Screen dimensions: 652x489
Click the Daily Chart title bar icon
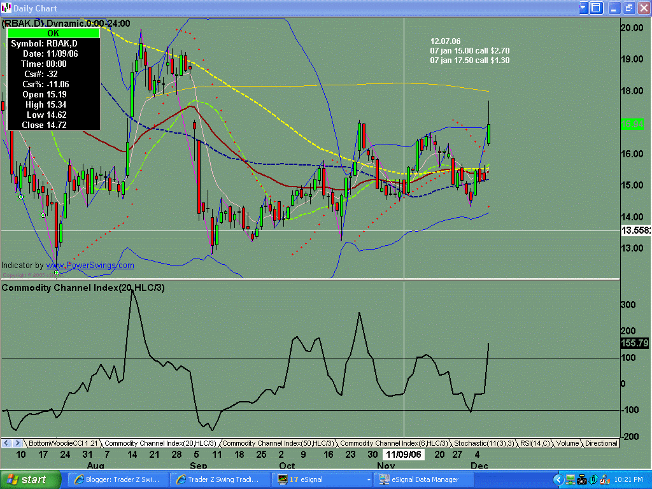point(6,8)
